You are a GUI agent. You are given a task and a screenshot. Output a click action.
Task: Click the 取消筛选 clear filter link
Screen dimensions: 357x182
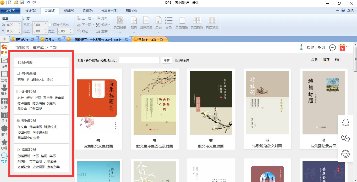point(182,60)
